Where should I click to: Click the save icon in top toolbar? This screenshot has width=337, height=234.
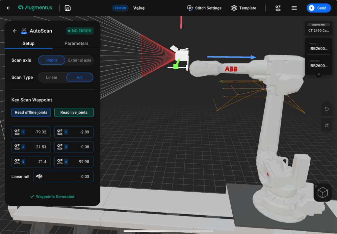pos(67,8)
